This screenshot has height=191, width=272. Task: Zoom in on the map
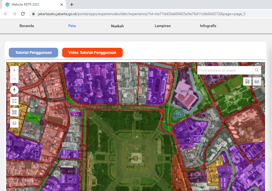pos(14,70)
